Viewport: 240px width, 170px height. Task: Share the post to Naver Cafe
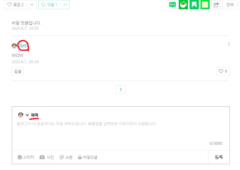(x=184, y=4)
